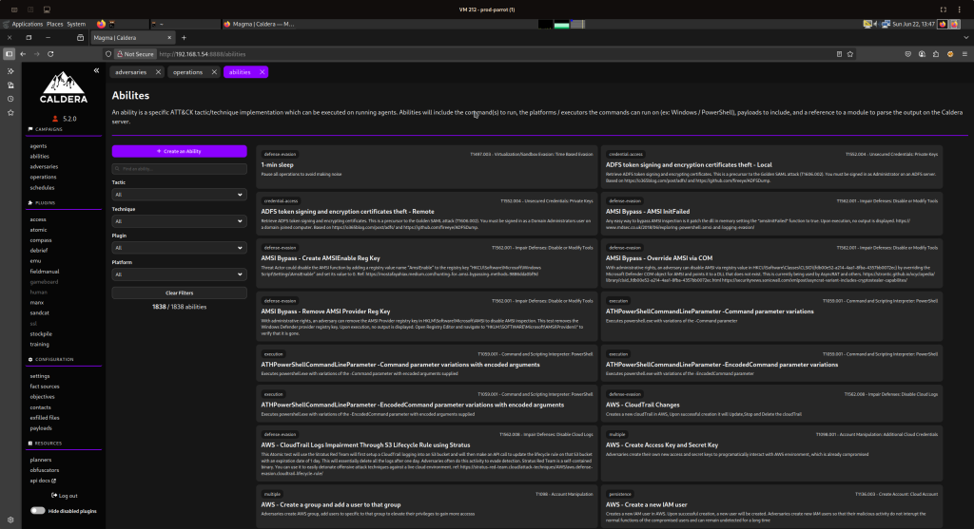Open the atomic plugin page

[38, 230]
